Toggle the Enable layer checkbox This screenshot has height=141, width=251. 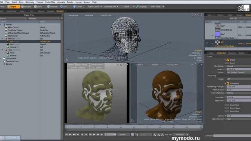[x=228, y=60]
